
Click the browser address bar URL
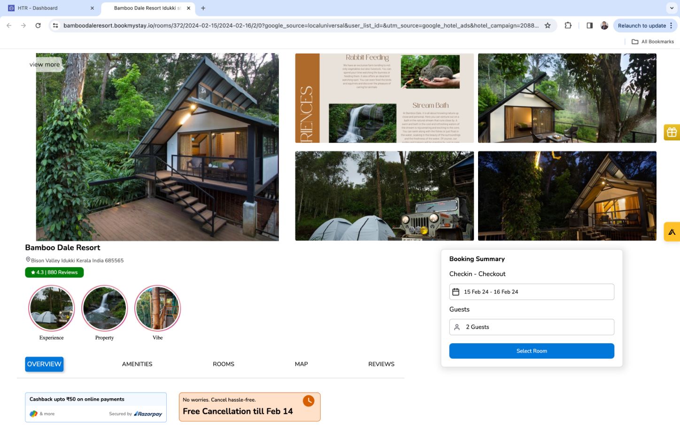point(301,25)
